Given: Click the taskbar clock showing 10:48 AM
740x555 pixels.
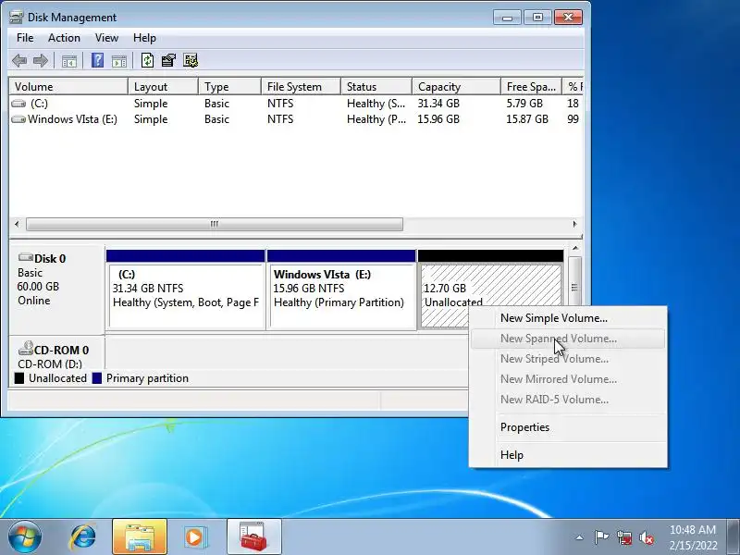Looking at the screenshot, I should point(693,537).
